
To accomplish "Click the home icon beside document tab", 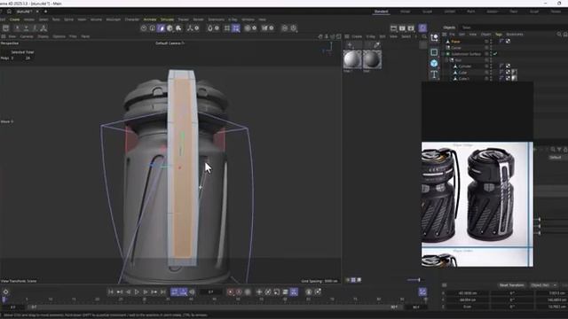I will click(x=10, y=12).
